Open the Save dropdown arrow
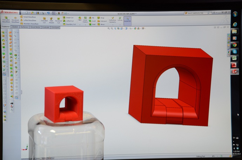242x160 pixels. pyautogui.click(x=40, y=13)
